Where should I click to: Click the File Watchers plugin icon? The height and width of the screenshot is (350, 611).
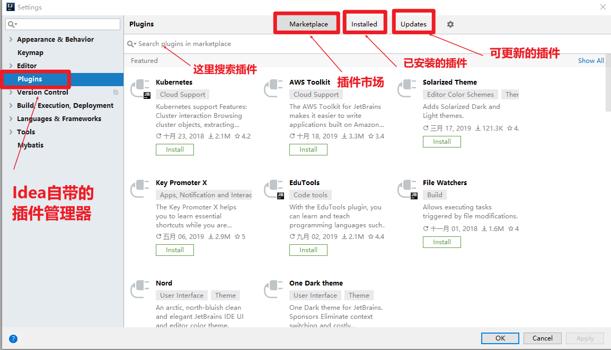pyautogui.click(x=408, y=189)
